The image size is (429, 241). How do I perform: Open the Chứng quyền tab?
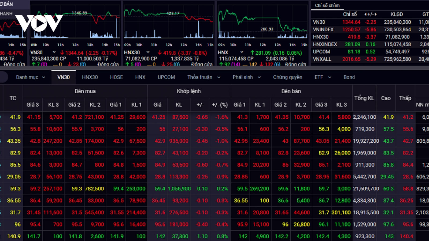[288, 77]
